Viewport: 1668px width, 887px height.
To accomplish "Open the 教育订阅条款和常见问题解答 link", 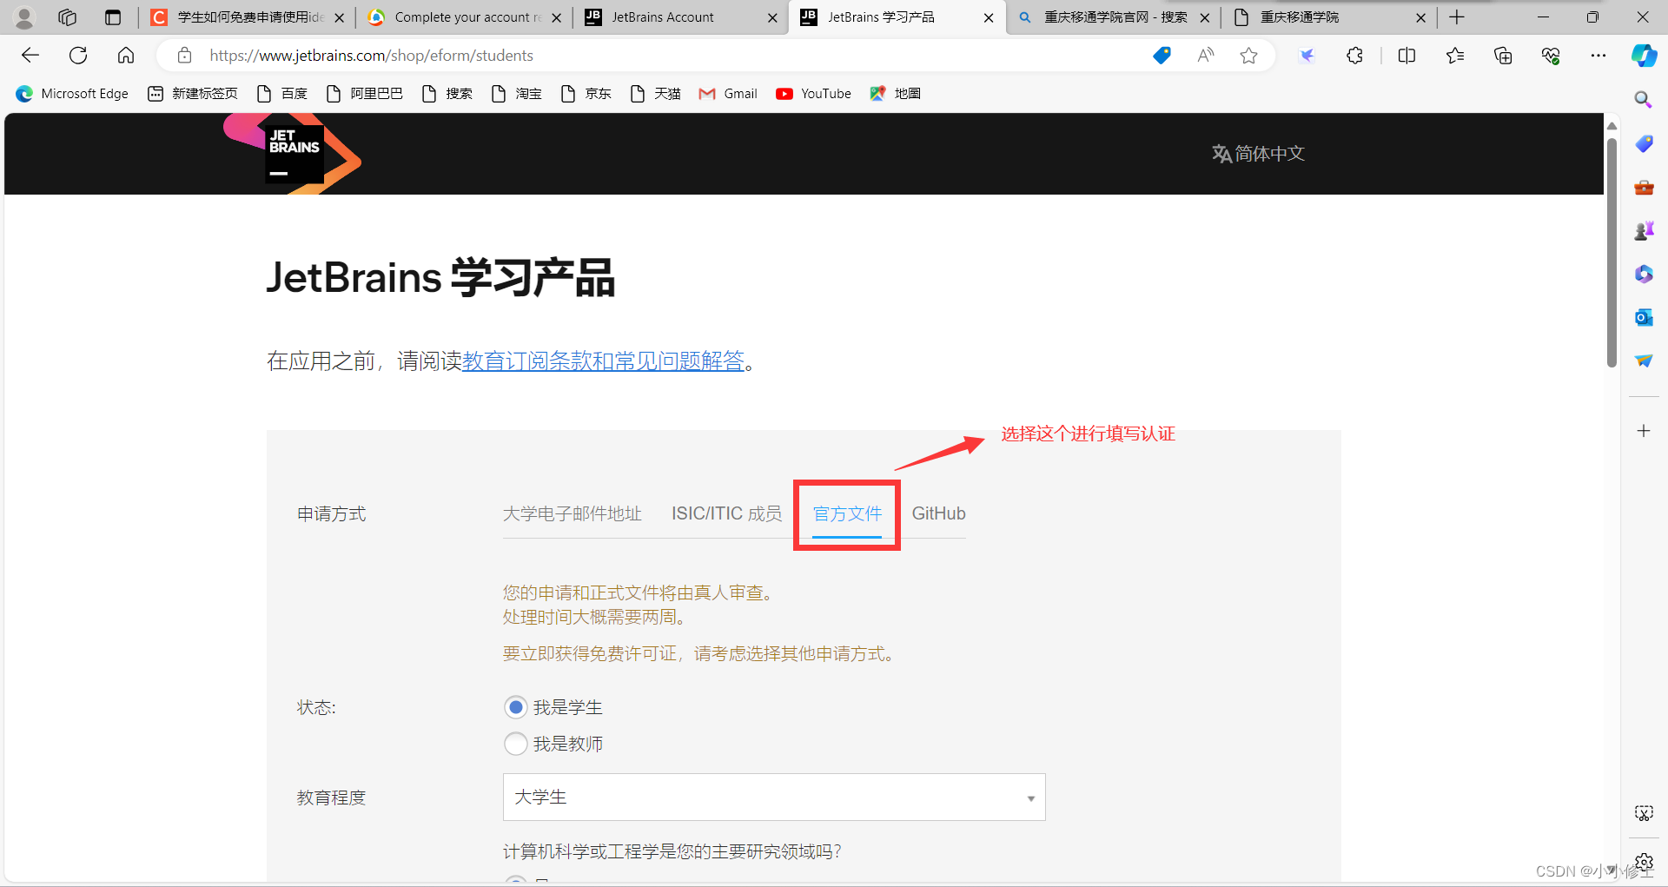I will pos(604,361).
